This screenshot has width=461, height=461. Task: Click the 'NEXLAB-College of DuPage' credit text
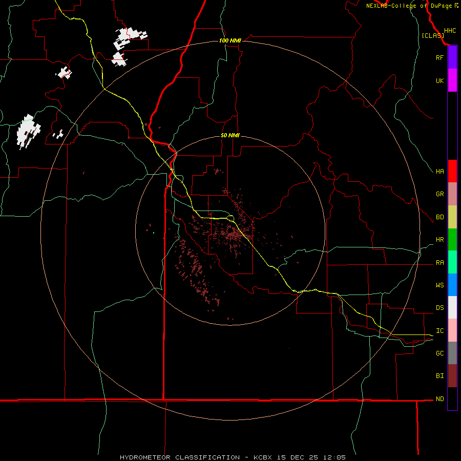409,6
